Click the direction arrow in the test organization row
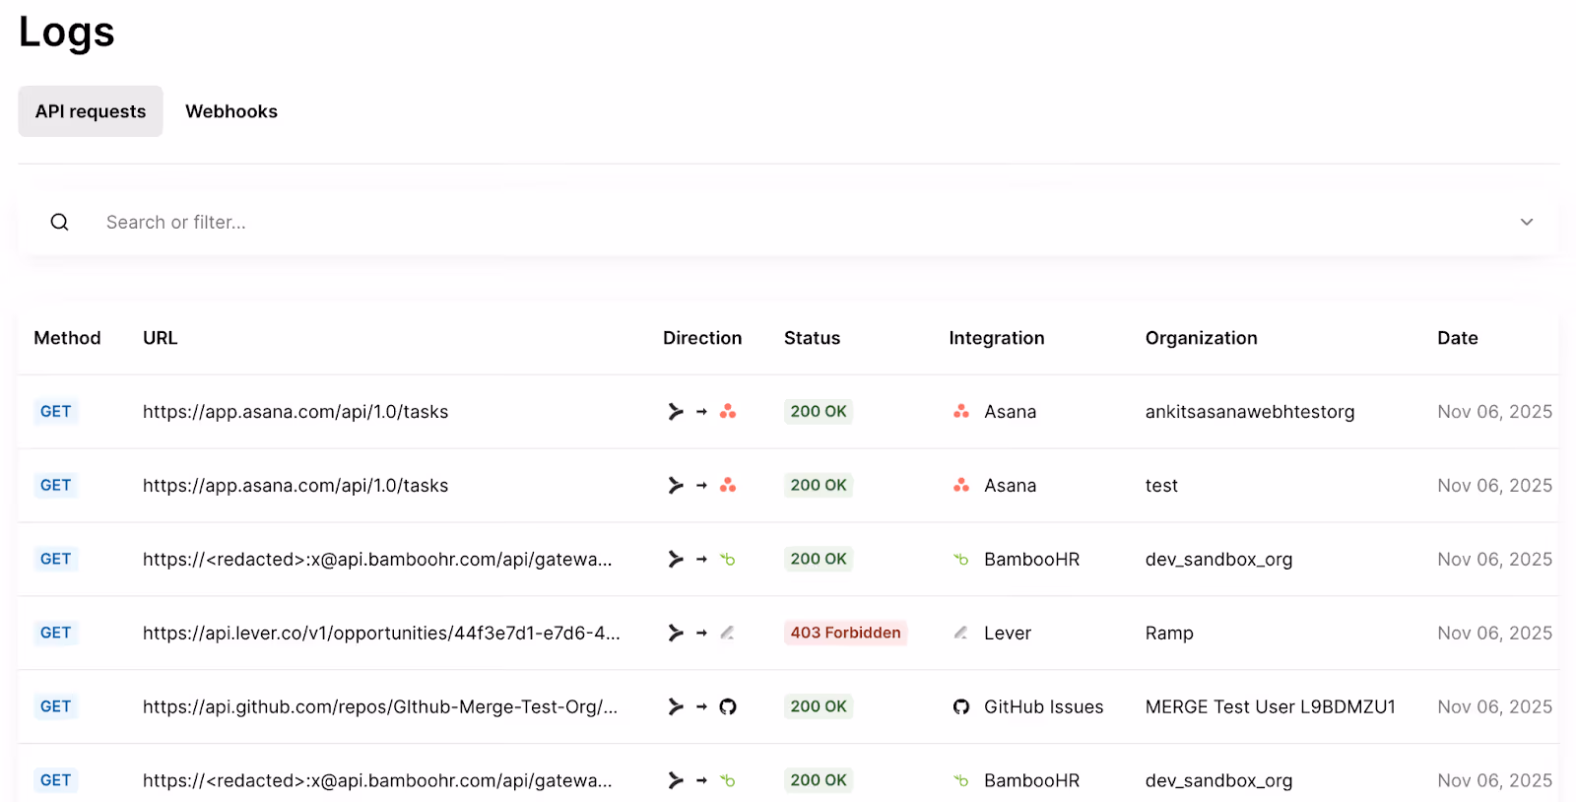 [x=701, y=486]
